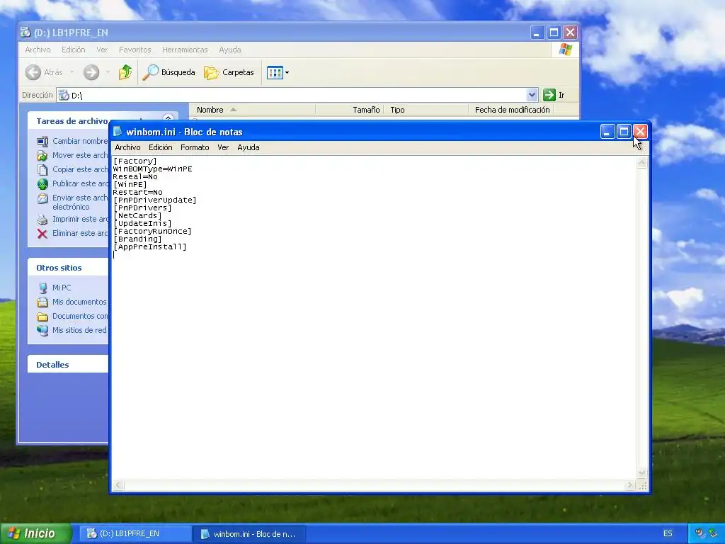The height and width of the screenshot is (544, 725).
Task: Click the [AppPreInstall] line in Notepad
Action: [x=150, y=246]
